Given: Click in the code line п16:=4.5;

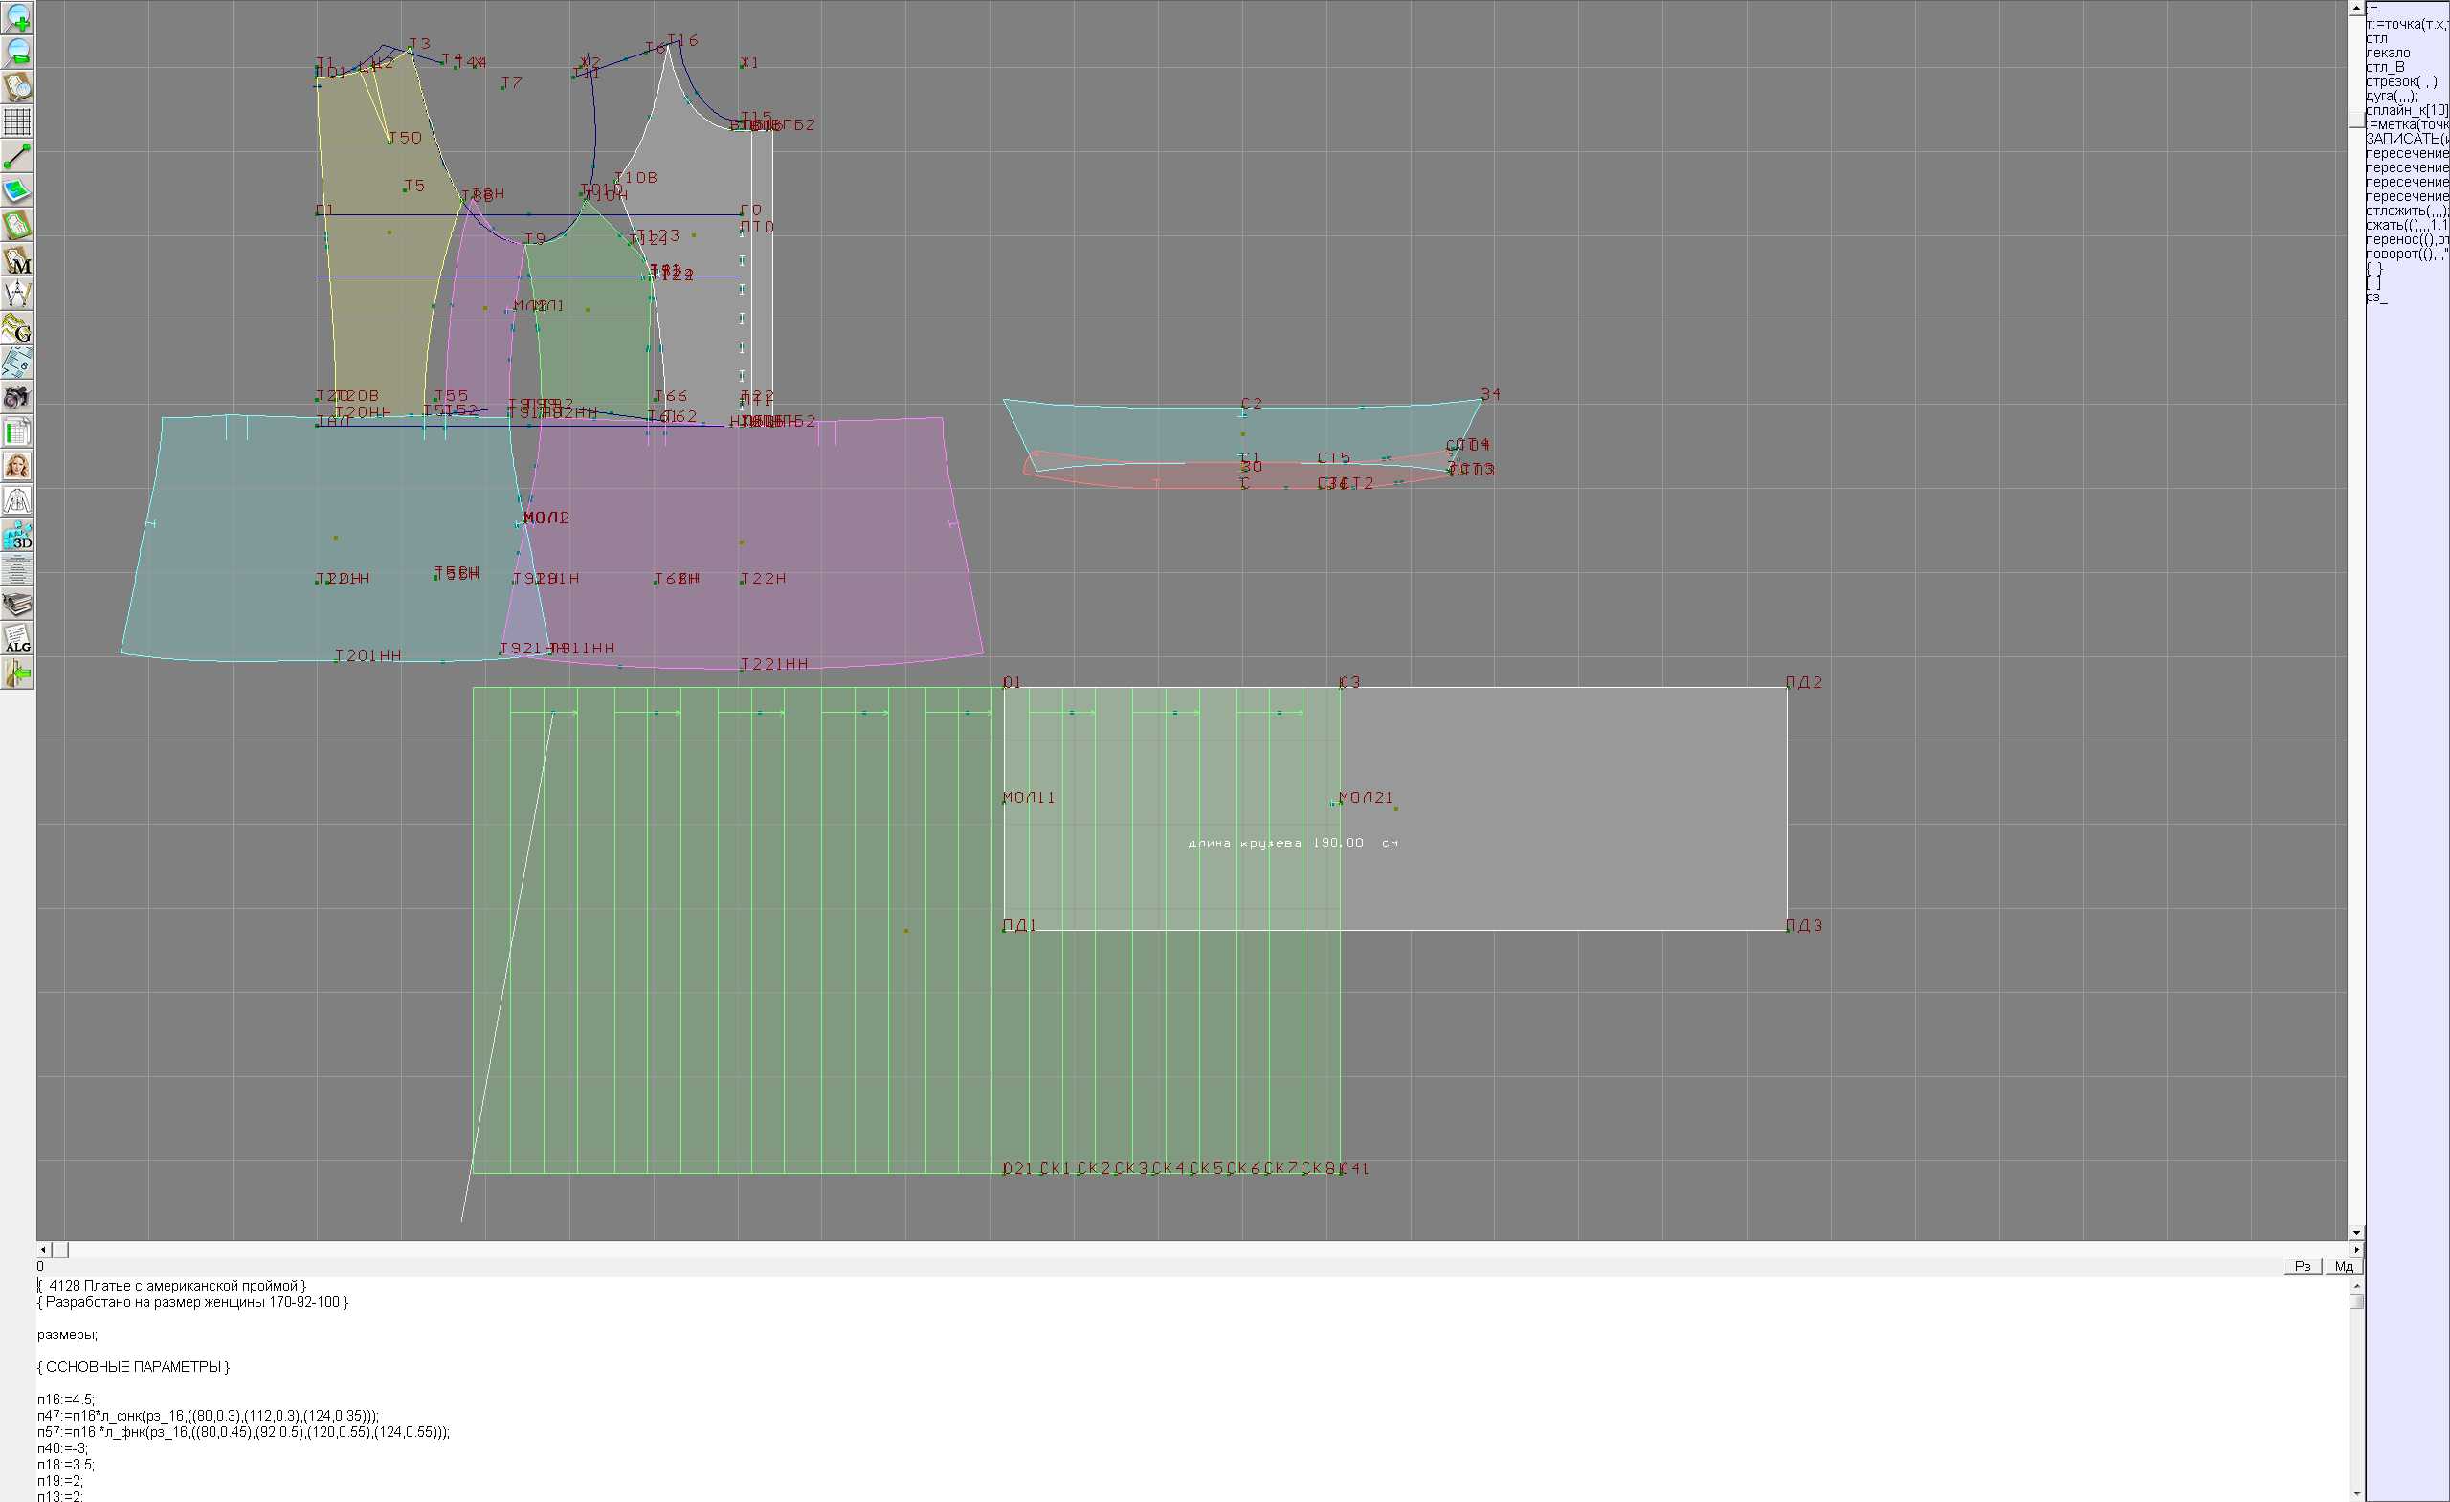Looking at the screenshot, I should coord(67,1400).
